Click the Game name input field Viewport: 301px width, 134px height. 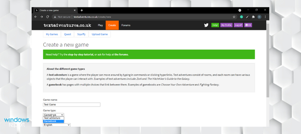(x=72, y=105)
